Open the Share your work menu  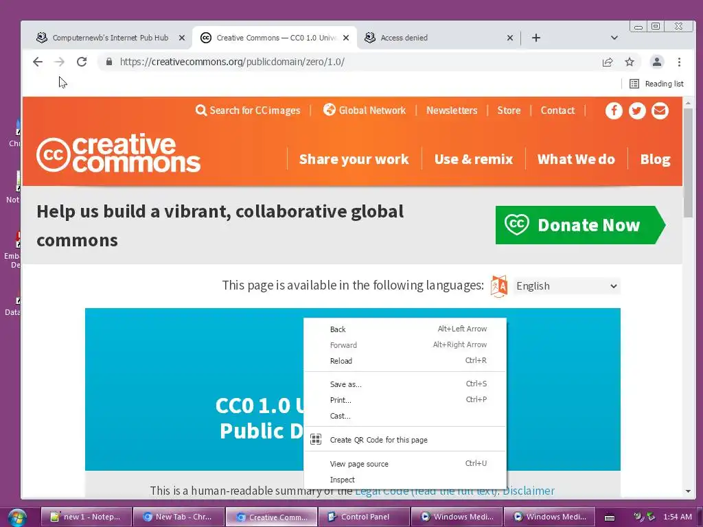pyautogui.click(x=354, y=159)
